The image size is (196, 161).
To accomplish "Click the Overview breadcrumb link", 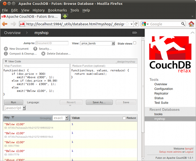I will pos(12,33).
